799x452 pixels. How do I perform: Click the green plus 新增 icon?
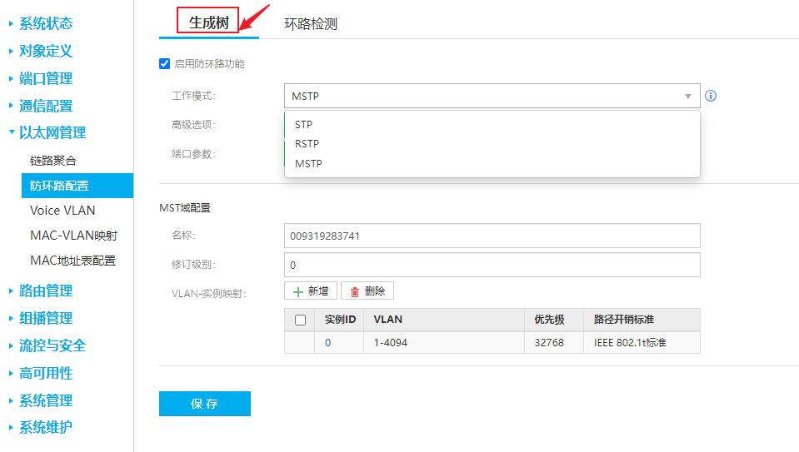tap(298, 291)
